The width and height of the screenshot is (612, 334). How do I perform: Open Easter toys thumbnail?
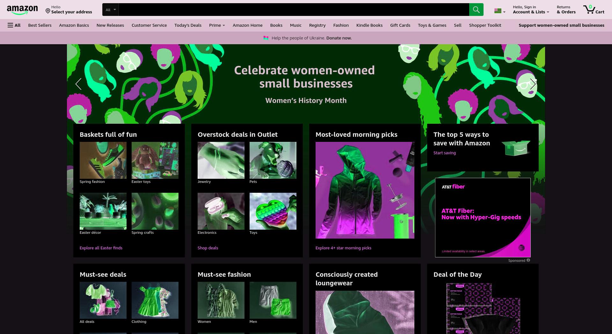[155, 160]
